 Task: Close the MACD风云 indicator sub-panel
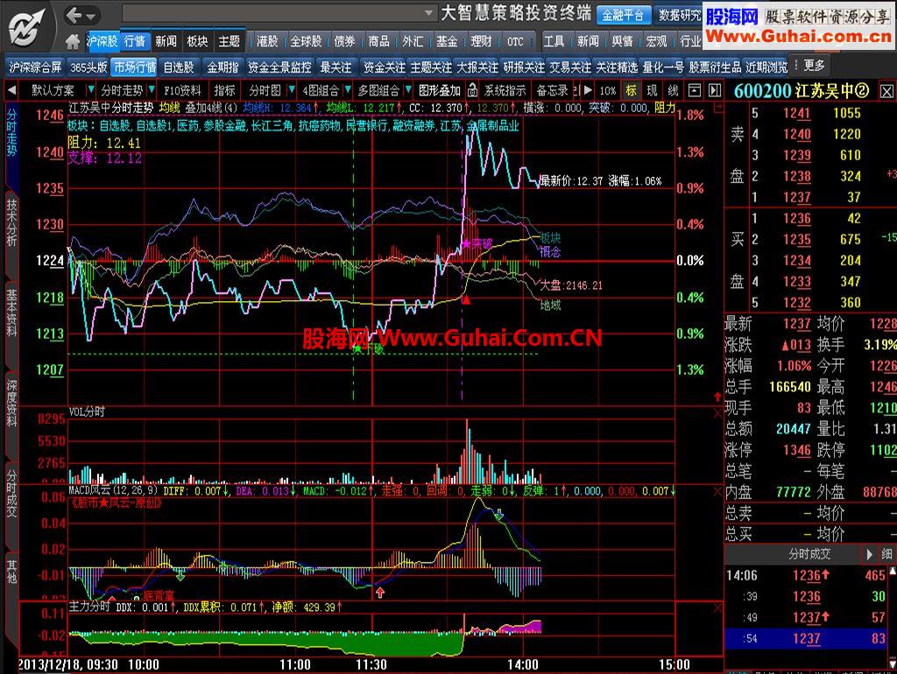pyautogui.click(x=717, y=492)
